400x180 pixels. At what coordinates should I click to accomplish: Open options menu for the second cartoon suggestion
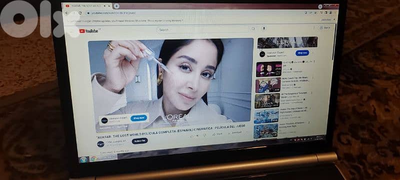tap(313, 78)
